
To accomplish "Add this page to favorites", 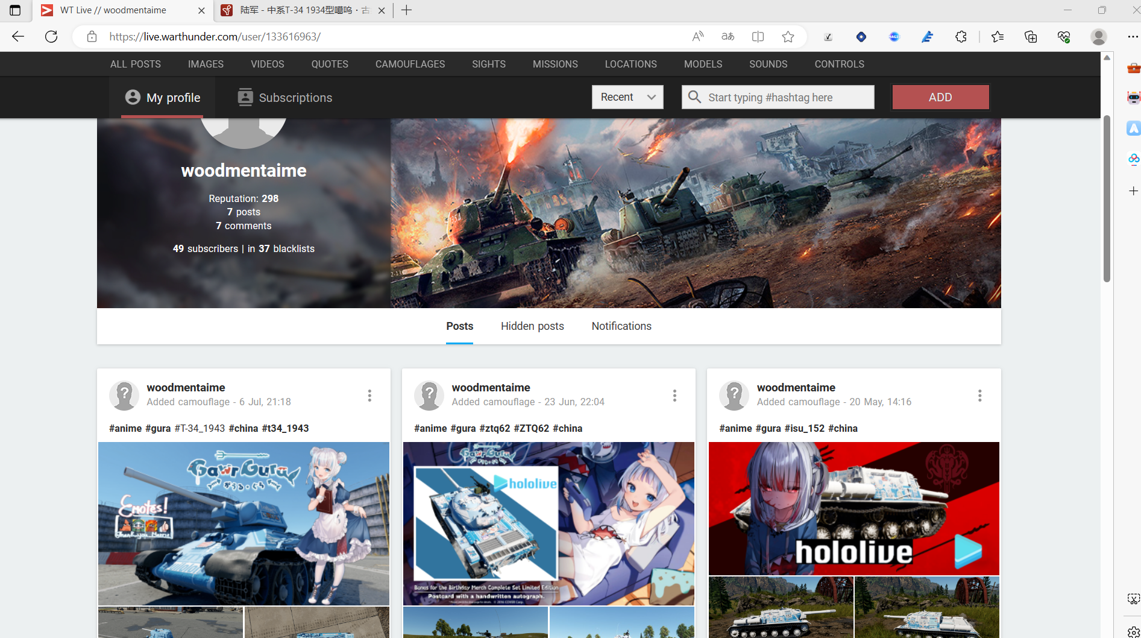I will (788, 37).
